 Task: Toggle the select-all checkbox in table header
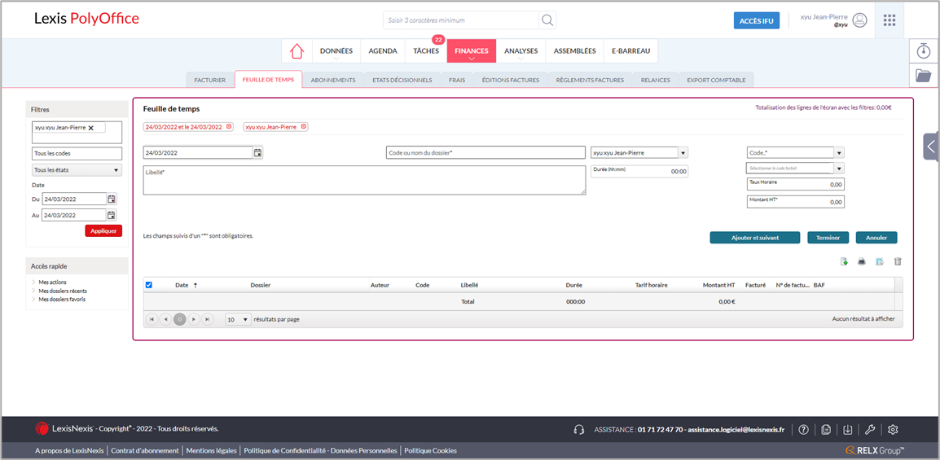(x=148, y=285)
